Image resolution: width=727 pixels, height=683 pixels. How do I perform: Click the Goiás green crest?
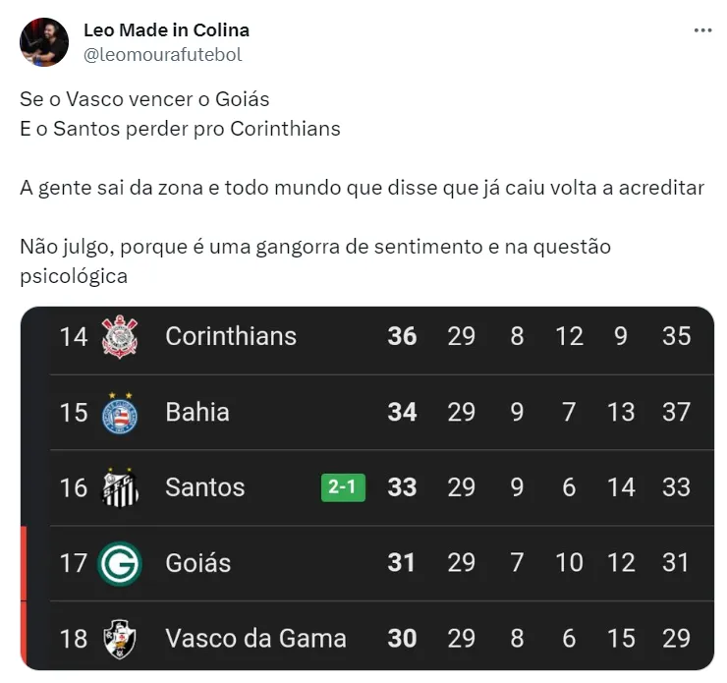(x=120, y=563)
